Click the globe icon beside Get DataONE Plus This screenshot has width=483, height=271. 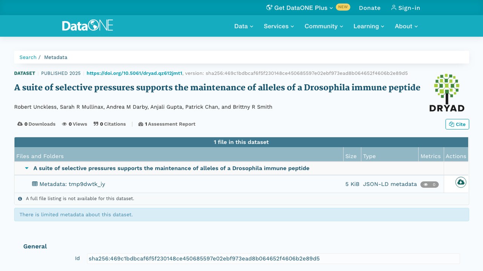tap(269, 8)
